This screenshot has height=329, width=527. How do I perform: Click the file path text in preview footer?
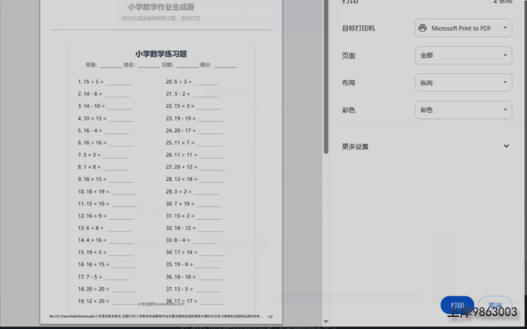(x=154, y=317)
